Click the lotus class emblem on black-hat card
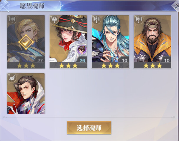 (x=55, y=20)
